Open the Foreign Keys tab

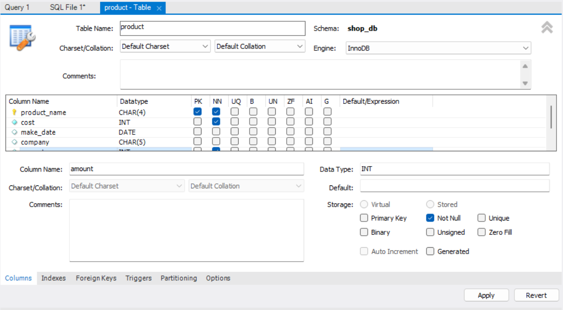[96, 278]
